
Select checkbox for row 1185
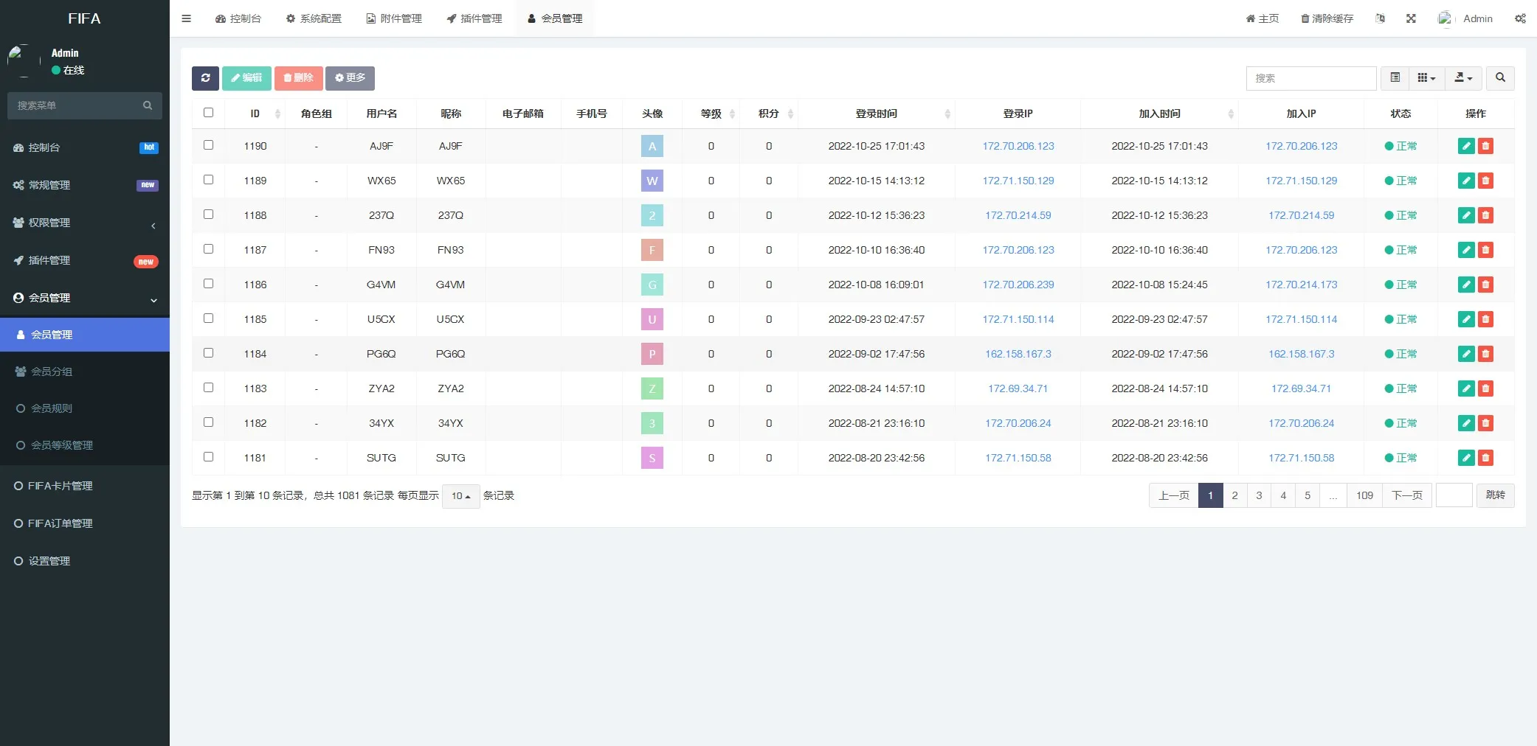pyautogui.click(x=208, y=318)
